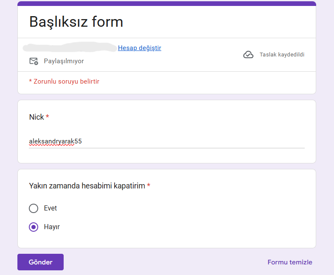Click the red asterisk after kapatirim

coord(149,185)
